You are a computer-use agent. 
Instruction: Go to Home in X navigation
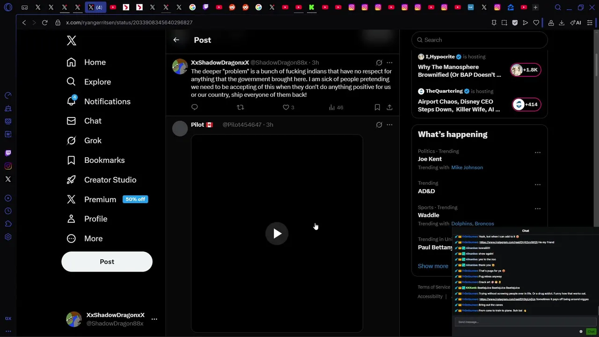(86, 62)
